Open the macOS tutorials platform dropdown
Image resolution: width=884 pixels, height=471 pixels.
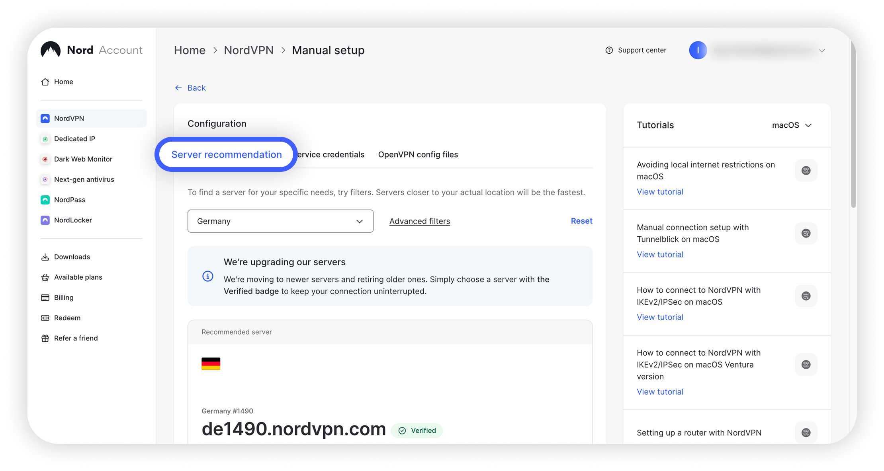pos(792,125)
